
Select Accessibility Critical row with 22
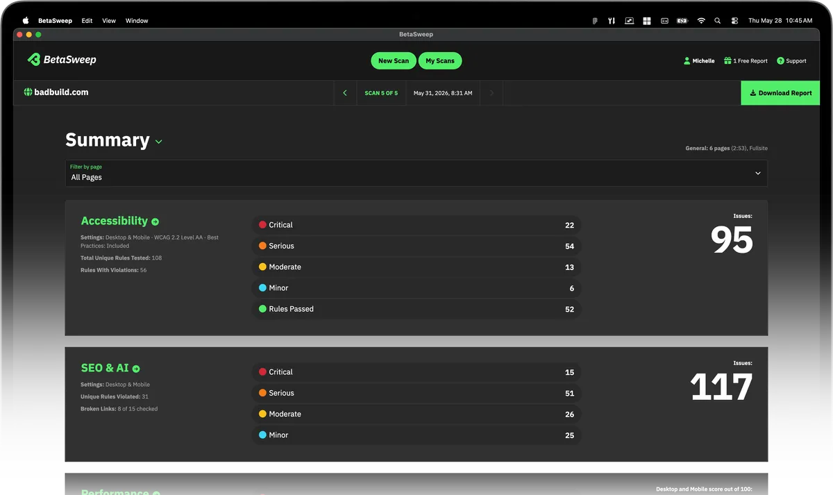[416, 225]
